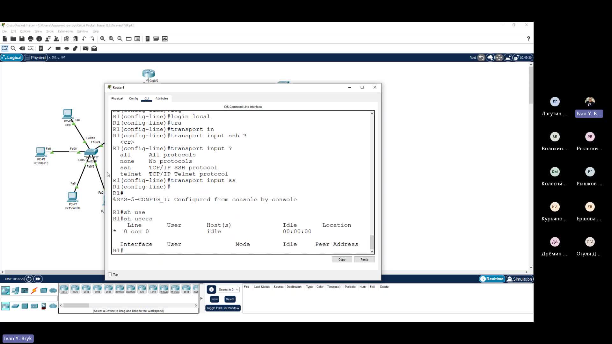Click the Copy icon in toolbar

[x=67, y=39]
